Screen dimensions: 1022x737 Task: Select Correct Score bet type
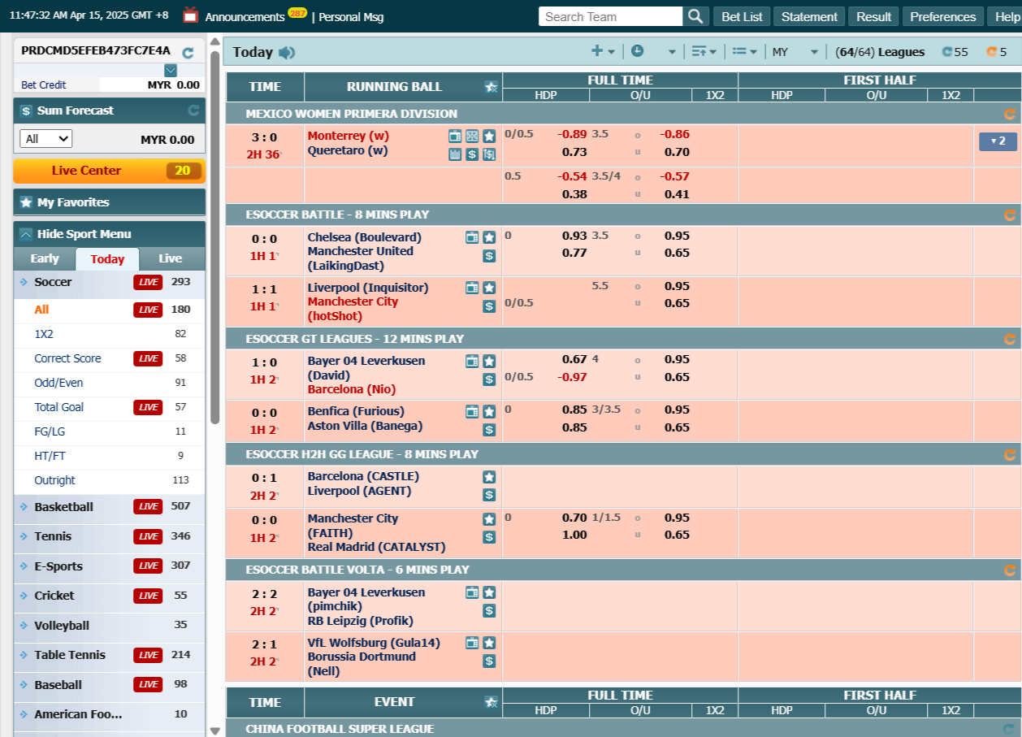pyautogui.click(x=67, y=358)
